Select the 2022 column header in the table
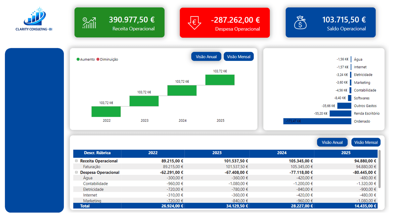The width and height of the screenshot is (397, 220). 153,153
